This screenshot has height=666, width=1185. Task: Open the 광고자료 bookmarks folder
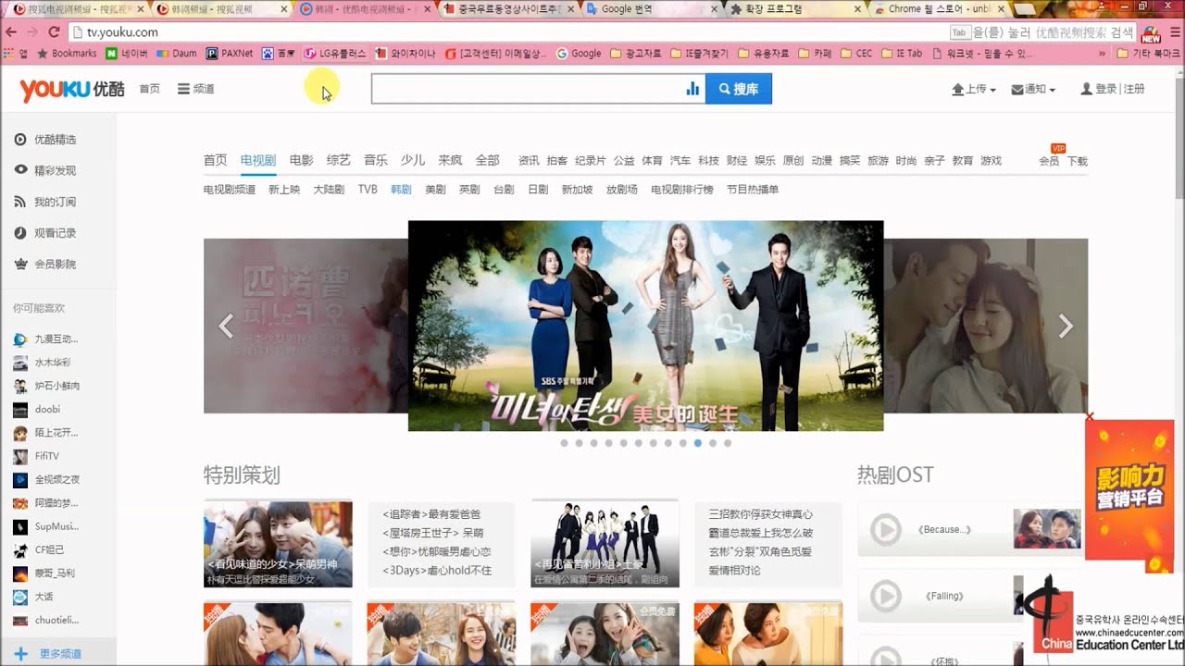click(x=636, y=54)
